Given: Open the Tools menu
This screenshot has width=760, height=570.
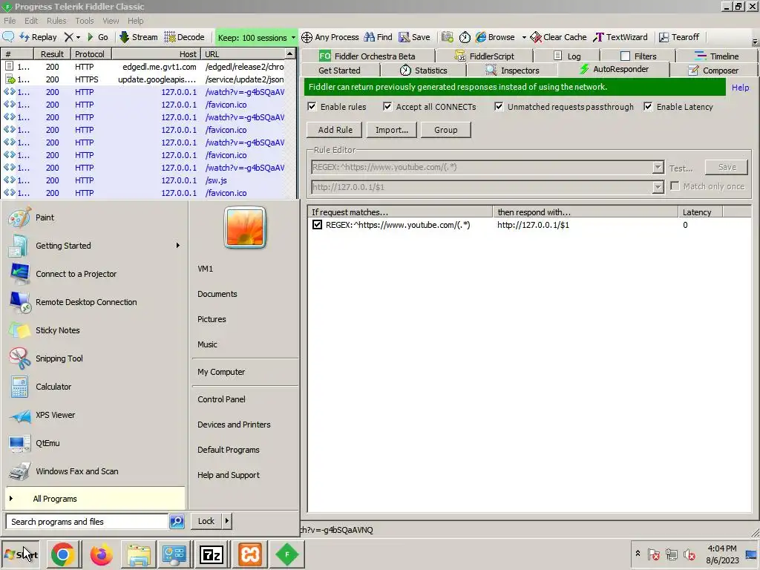Looking at the screenshot, I should (x=85, y=20).
